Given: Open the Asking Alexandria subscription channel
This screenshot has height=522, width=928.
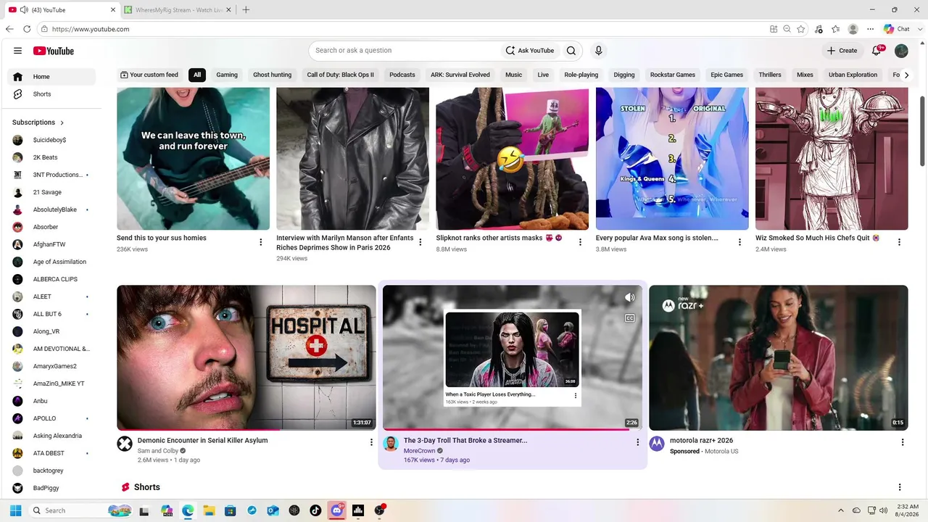Looking at the screenshot, I should tap(51, 436).
